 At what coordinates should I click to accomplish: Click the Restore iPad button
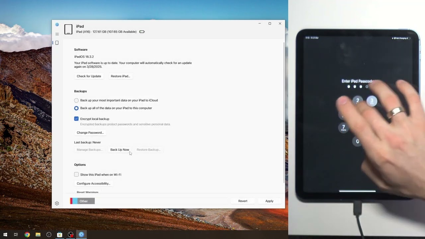pyautogui.click(x=120, y=76)
